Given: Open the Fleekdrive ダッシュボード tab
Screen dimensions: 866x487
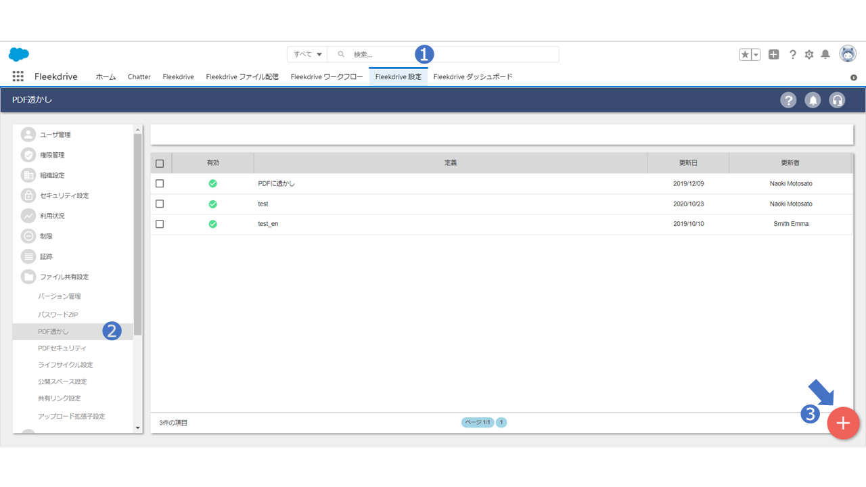Looking at the screenshot, I should (473, 77).
